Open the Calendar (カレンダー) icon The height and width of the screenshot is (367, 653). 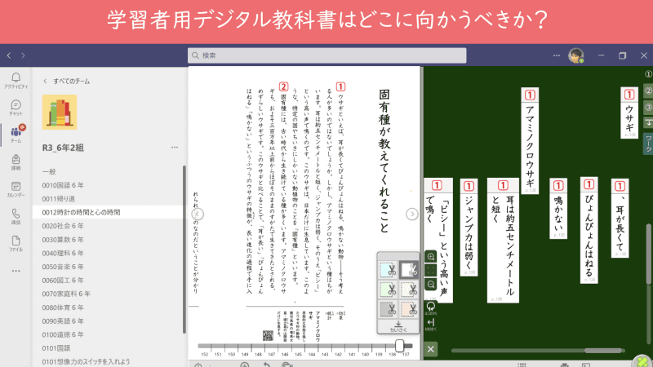16,189
